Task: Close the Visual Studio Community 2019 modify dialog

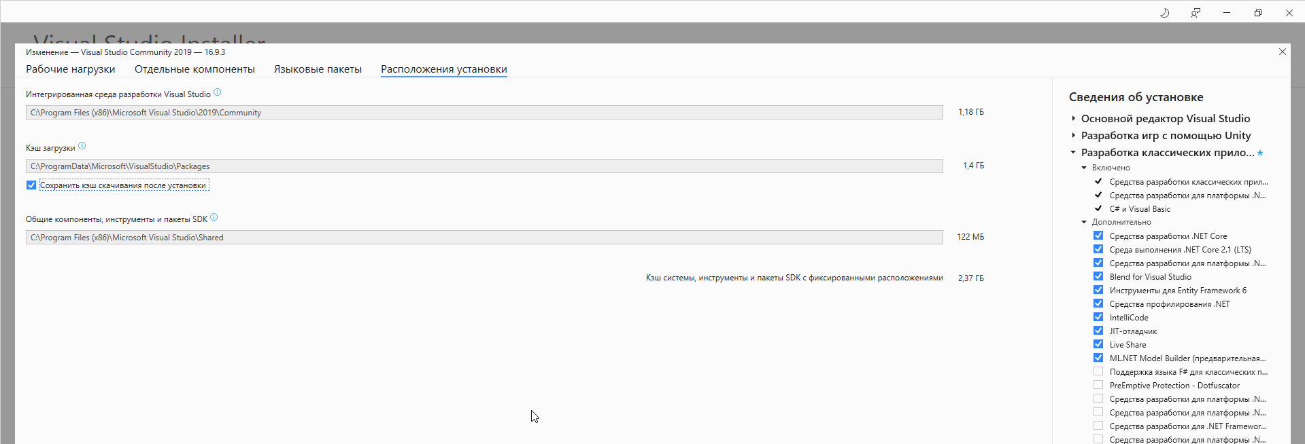Action: tap(1283, 52)
